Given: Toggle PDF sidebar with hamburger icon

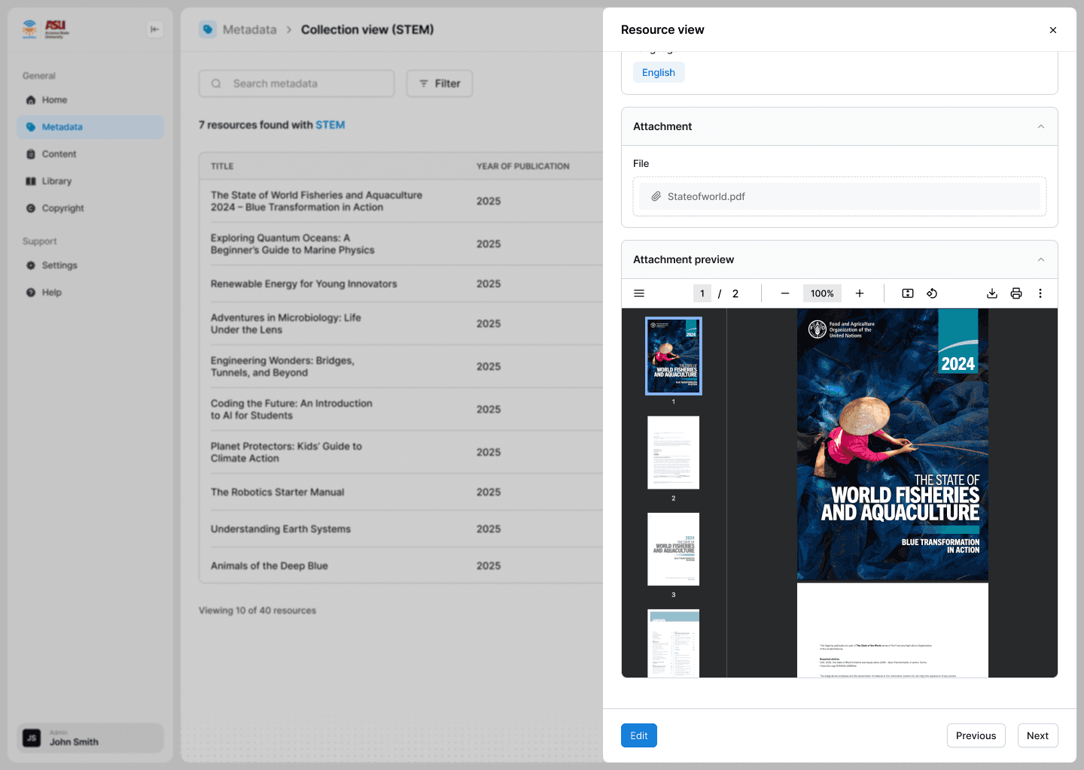Looking at the screenshot, I should (x=639, y=293).
